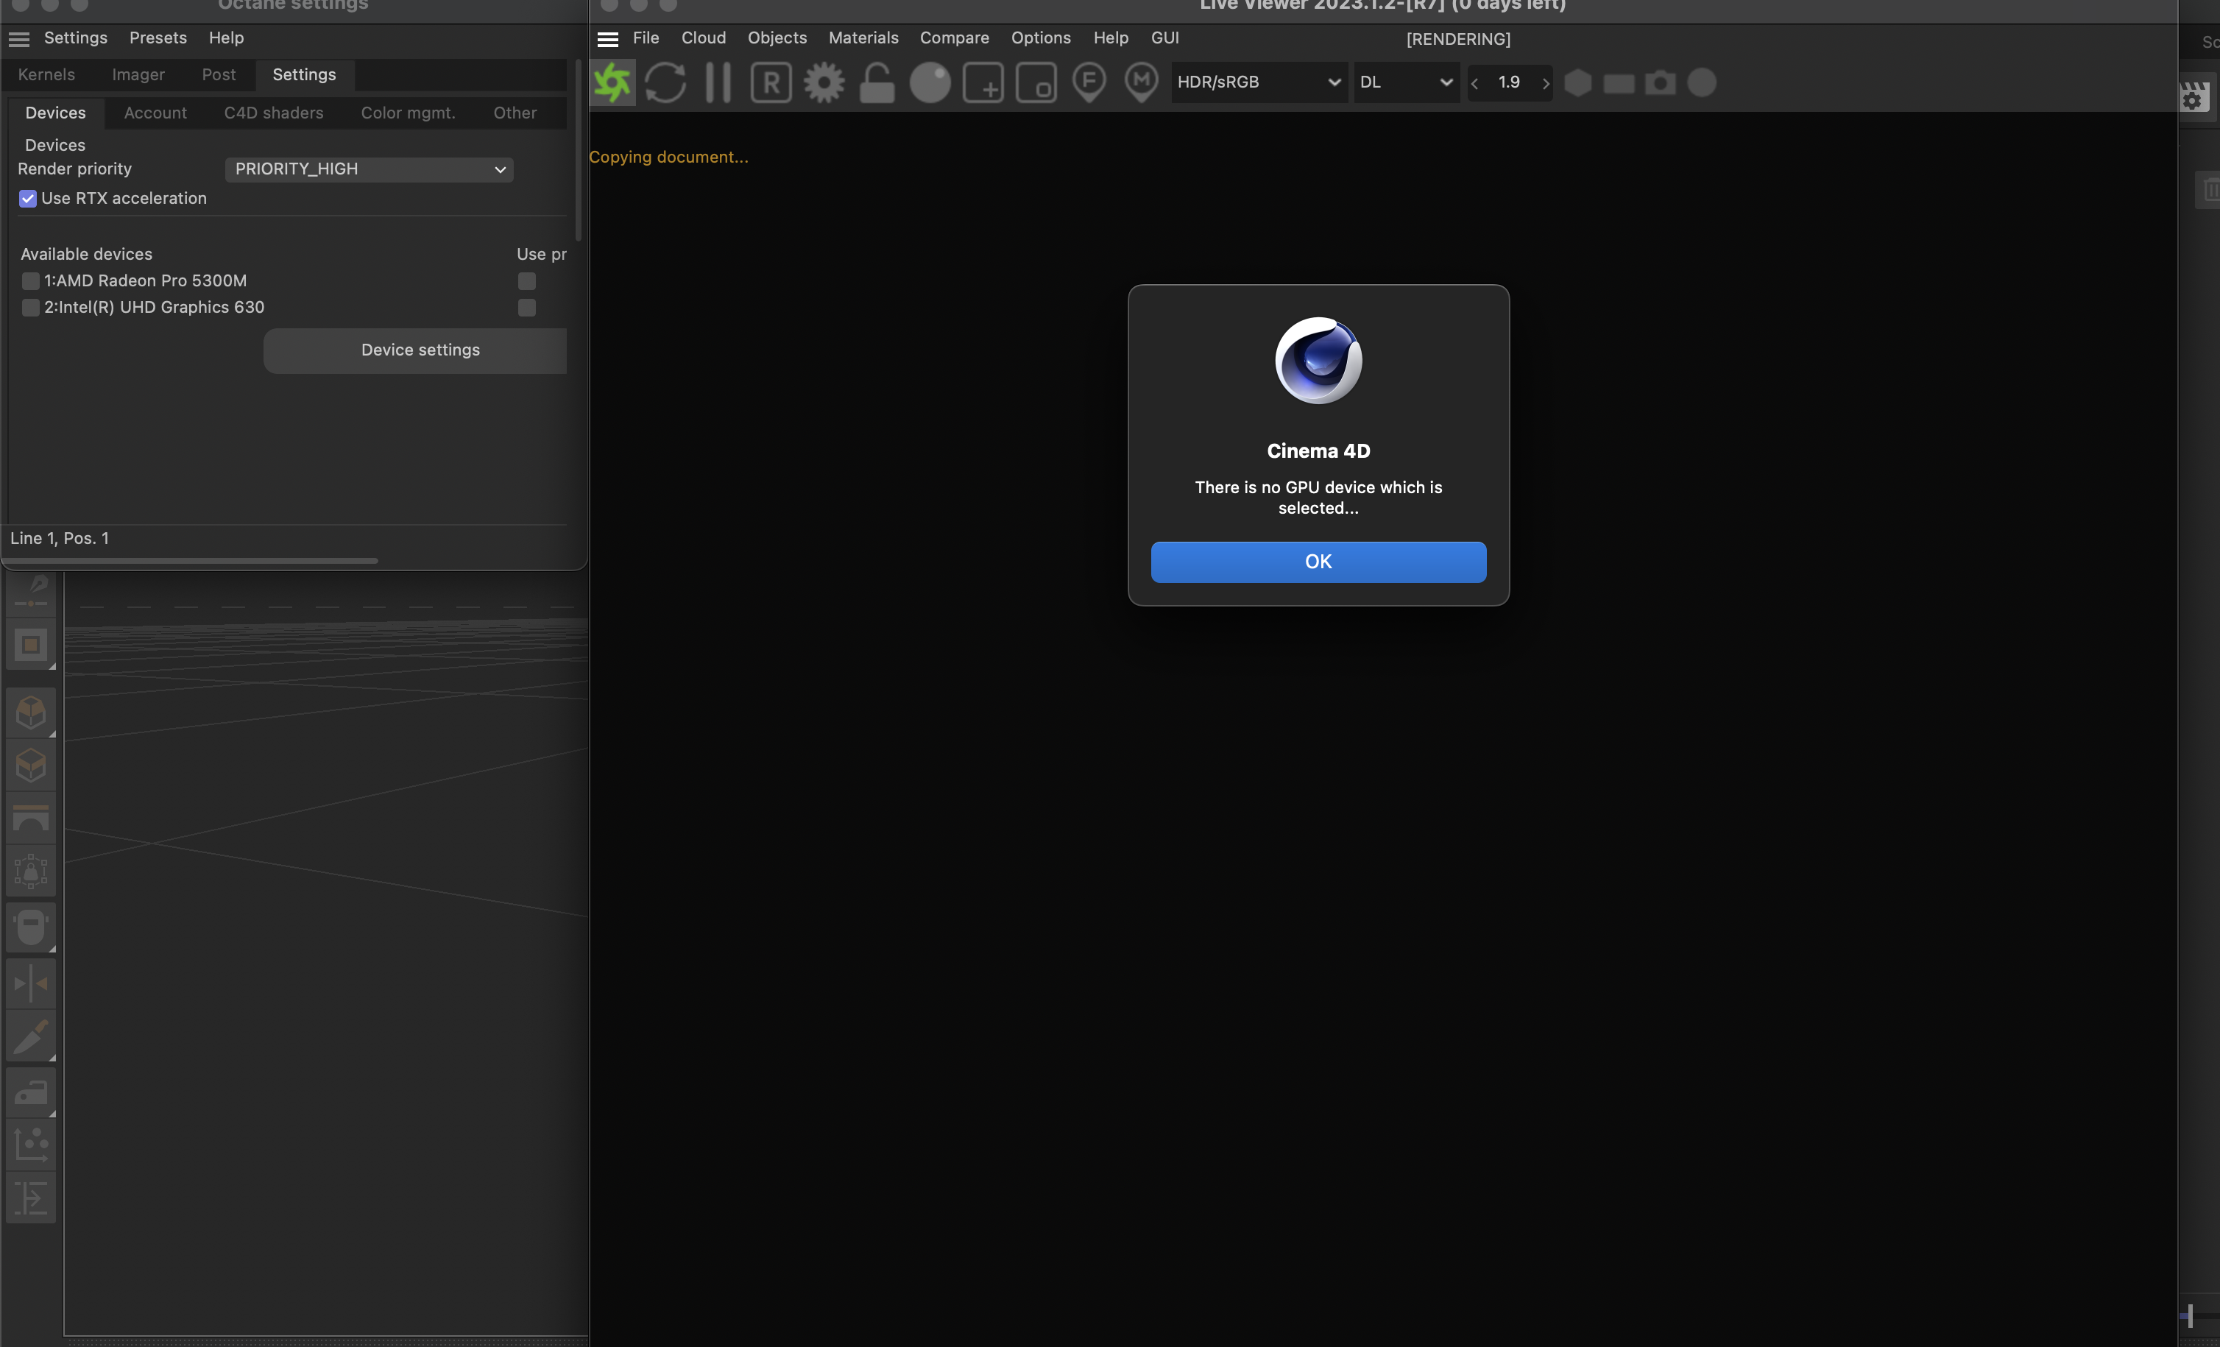Viewport: 2220px width, 1347px height.
Task: Switch to the Post tab
Action: pyautogui.click(x=219, y=75)
